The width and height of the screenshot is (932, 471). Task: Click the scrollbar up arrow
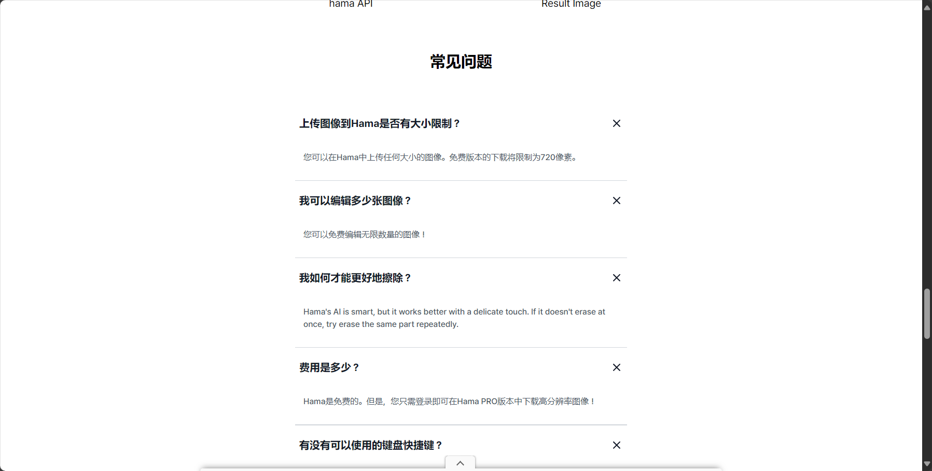tap(927, 8)
